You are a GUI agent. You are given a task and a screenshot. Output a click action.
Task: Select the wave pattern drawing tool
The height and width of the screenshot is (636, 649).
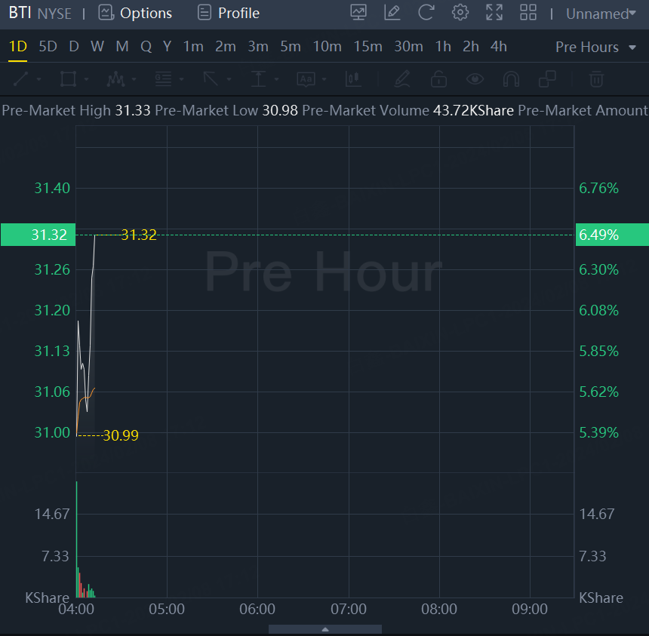point(115,78)
